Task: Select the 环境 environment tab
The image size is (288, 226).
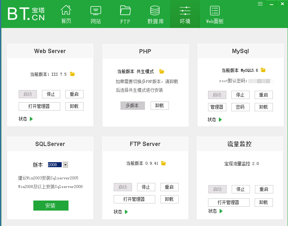Action: 185,14
